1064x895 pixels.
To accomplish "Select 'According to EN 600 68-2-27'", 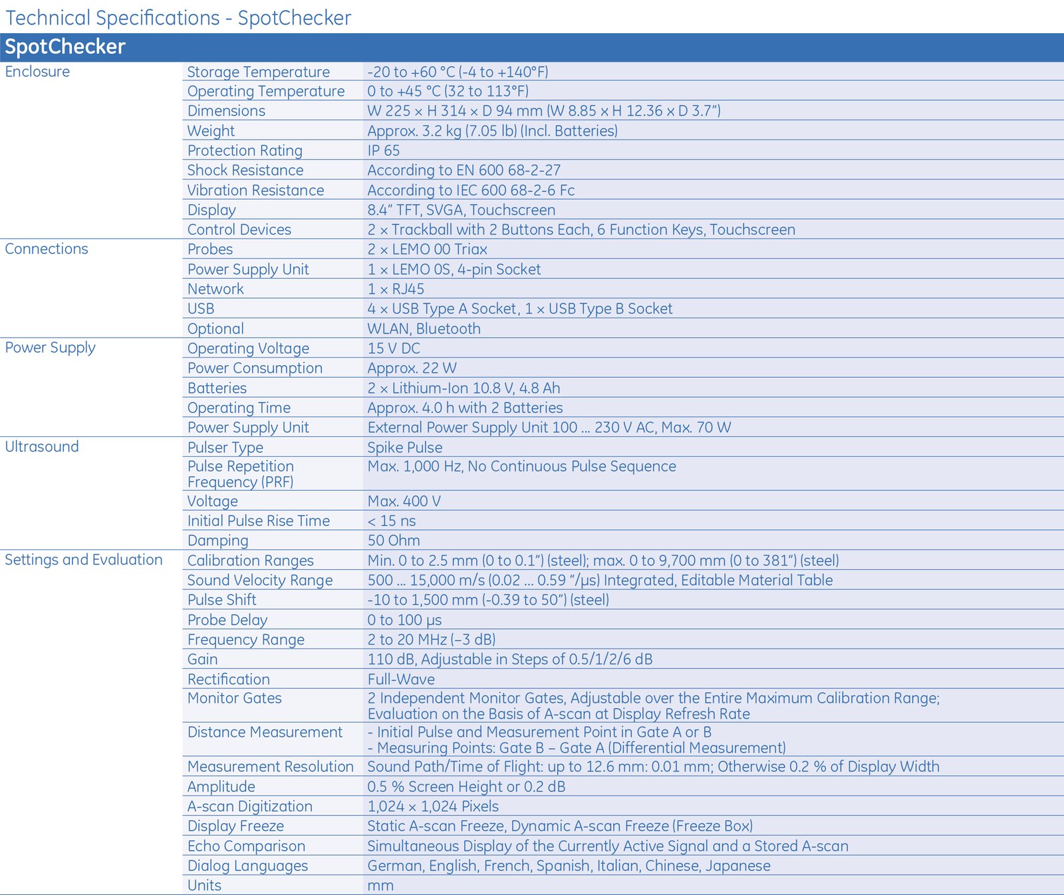I will [x=464, y=170].
